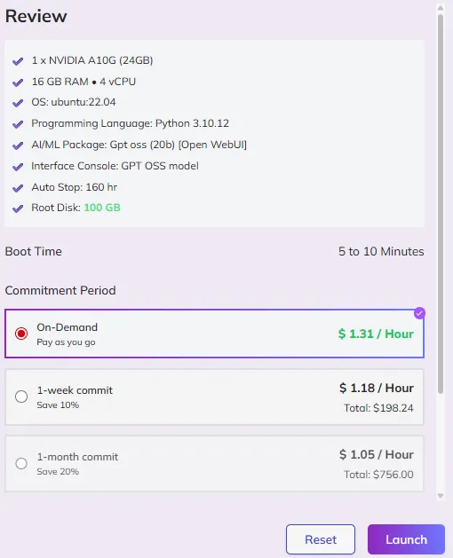Click the checkmark next to Programming Language line
The width and height of the screenshot is (453, 558).
(x=18, y=124)
